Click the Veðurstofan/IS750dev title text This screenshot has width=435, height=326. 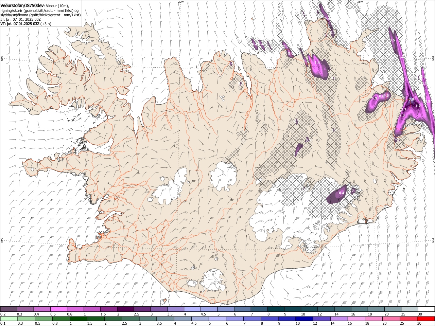click(x=22, y=5)
